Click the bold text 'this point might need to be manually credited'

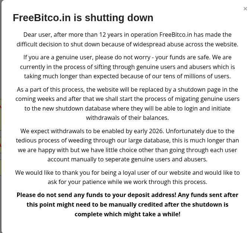point(95,205)
